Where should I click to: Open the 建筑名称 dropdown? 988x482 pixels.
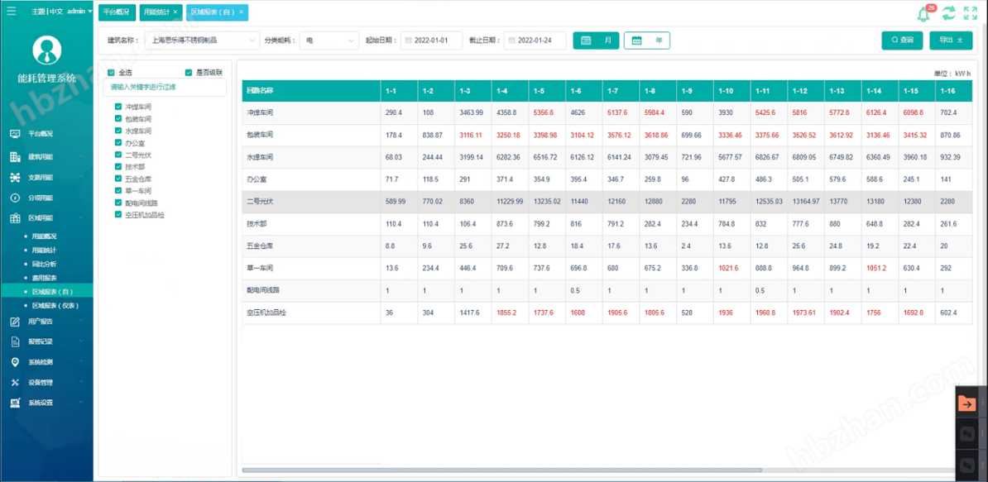202,41
